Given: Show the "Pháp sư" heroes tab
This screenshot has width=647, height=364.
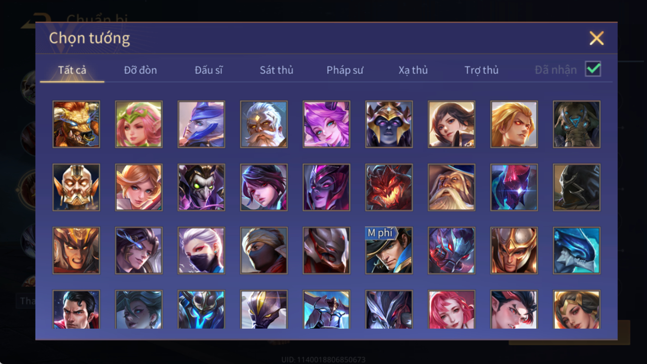Looking at the screenshot, I should click(x=345, y=70).
